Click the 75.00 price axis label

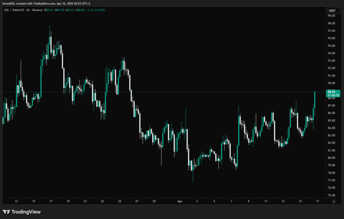coord(332,195)
